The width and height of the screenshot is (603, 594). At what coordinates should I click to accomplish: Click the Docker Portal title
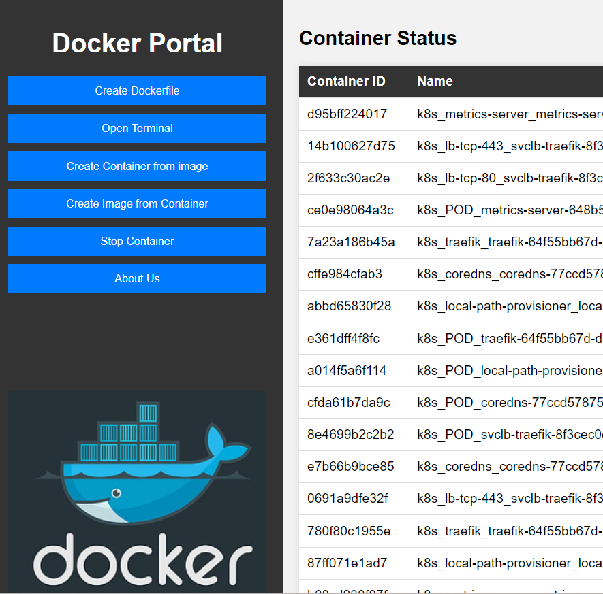click(x=137, y=43)
